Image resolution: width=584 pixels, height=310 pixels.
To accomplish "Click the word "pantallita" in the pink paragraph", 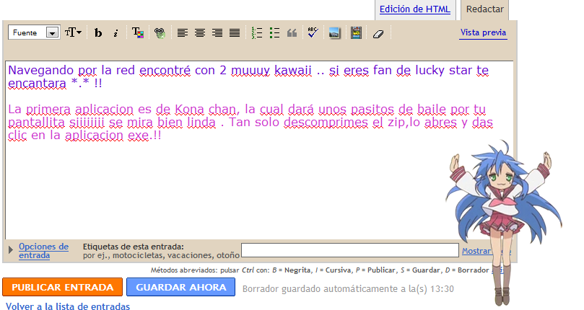I will pyautogui.click(x=37, y=123).
